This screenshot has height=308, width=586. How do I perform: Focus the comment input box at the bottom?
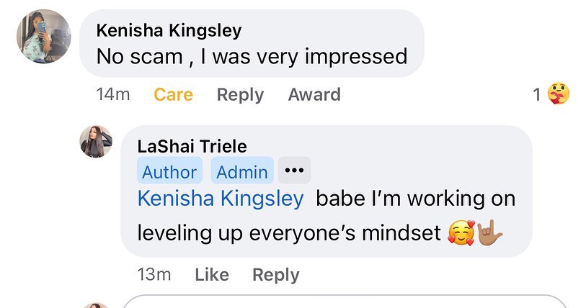pos(346,302)
